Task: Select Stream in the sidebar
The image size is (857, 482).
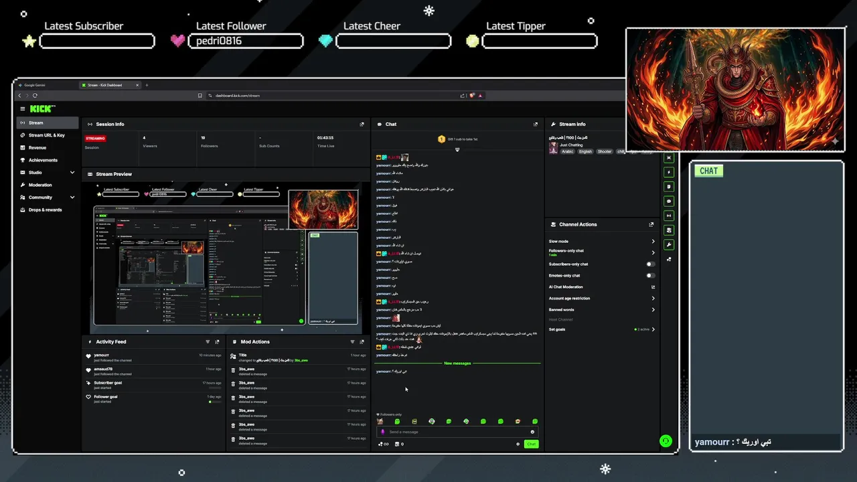Action: pyautogui.click(x=48, y=123)
